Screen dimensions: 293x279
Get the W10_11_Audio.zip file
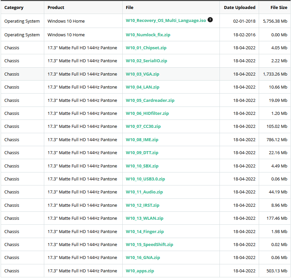144,192
